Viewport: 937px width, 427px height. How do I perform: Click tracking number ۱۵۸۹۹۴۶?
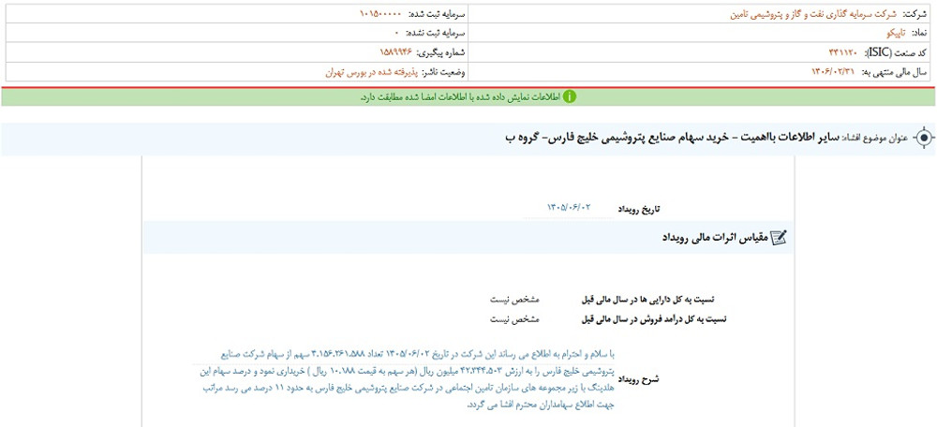click(x=396, y=52)
